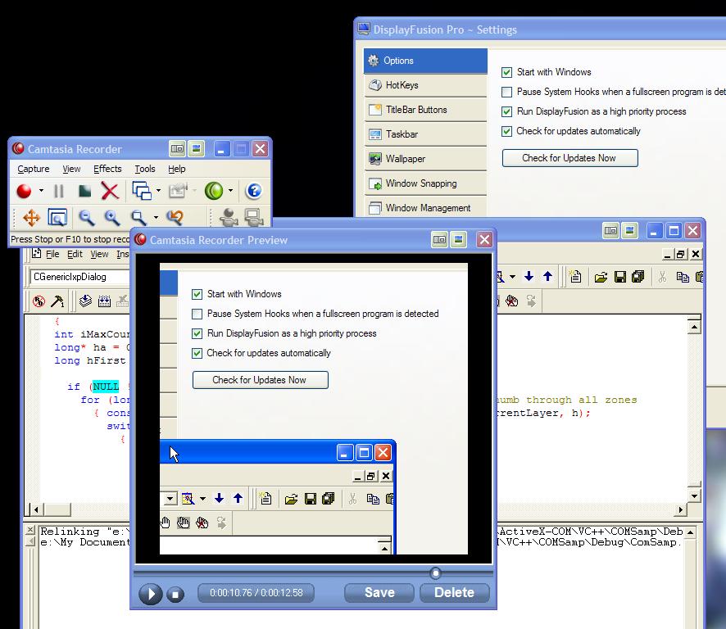Click the zoom in magnifier in Camtasia Recorder

pyautogui.click(x=112, y=218)
